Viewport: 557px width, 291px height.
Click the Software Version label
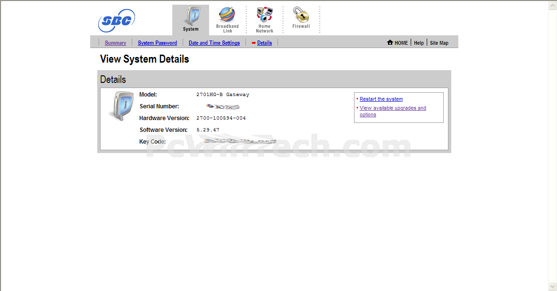[x=163, y=130]
